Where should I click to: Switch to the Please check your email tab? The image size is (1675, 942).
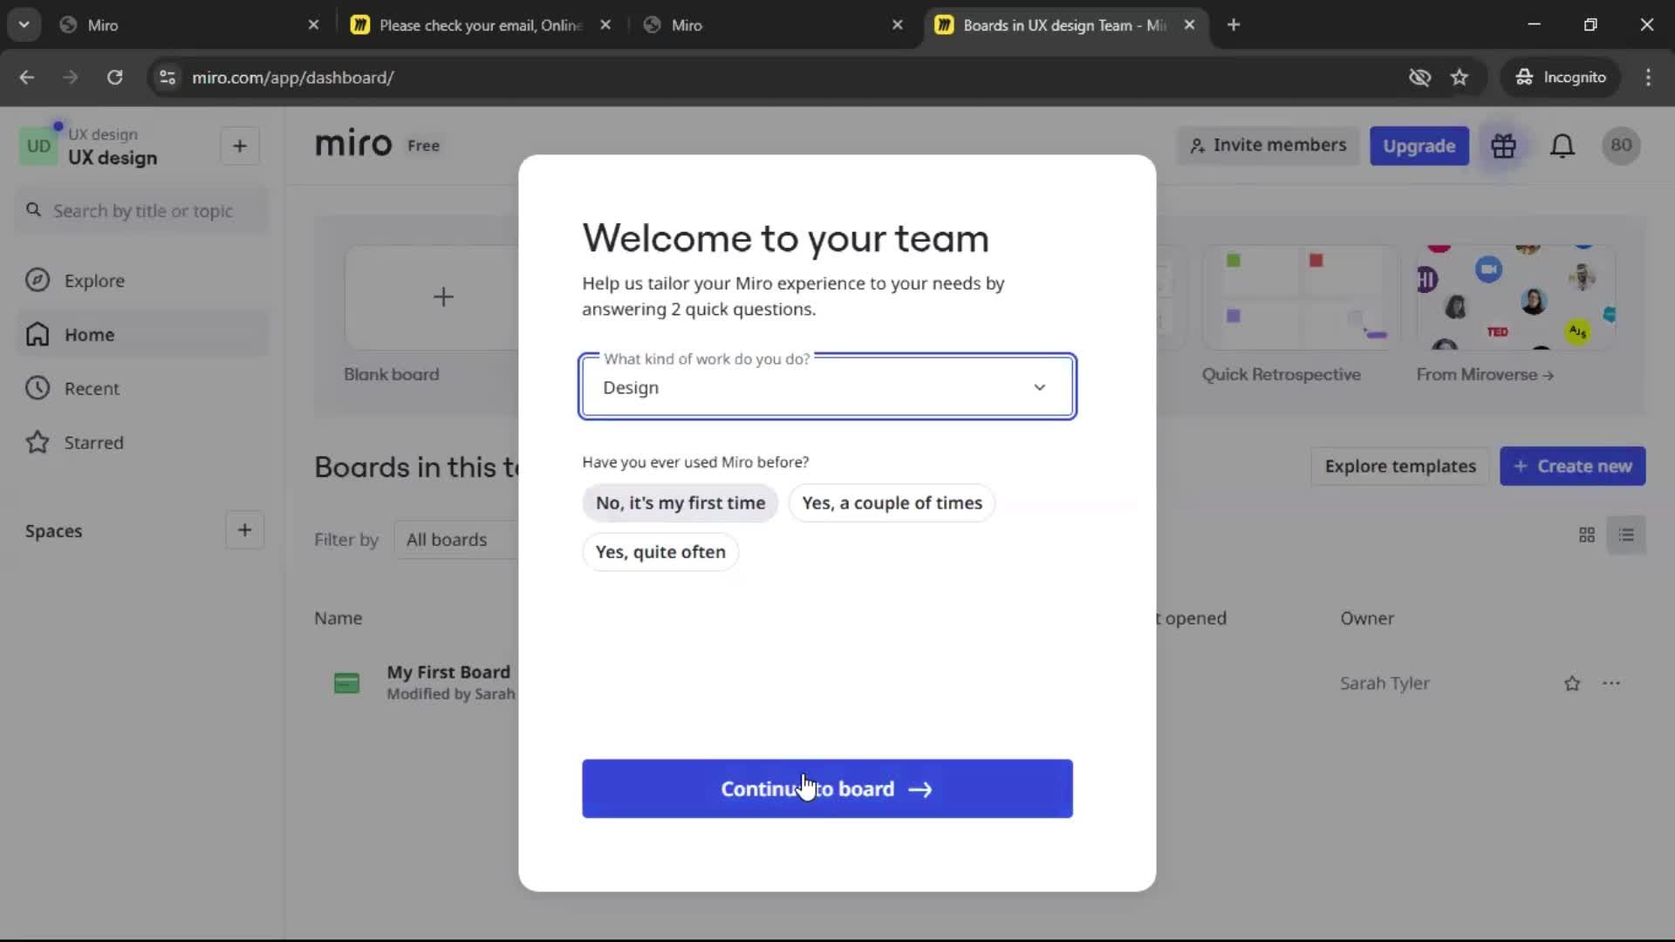480,25
